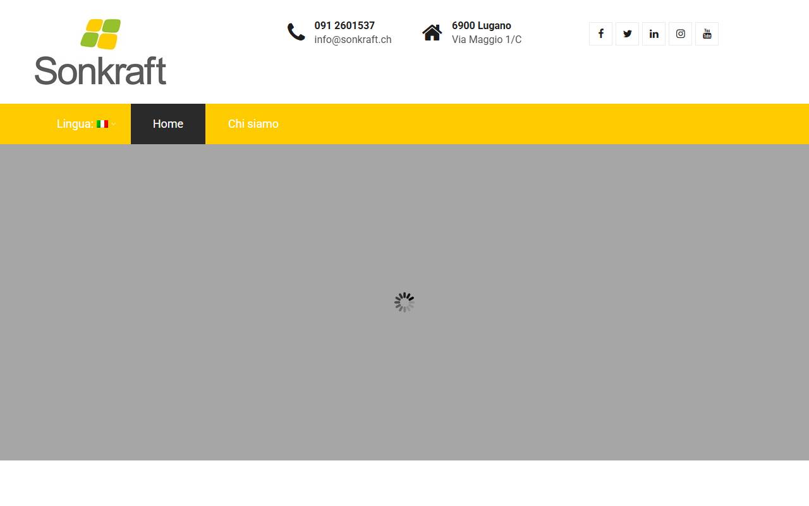The height and width of the screenshot is (506, 809).
Task: Click the phone handset icon
Action: (x=296, y=32)
